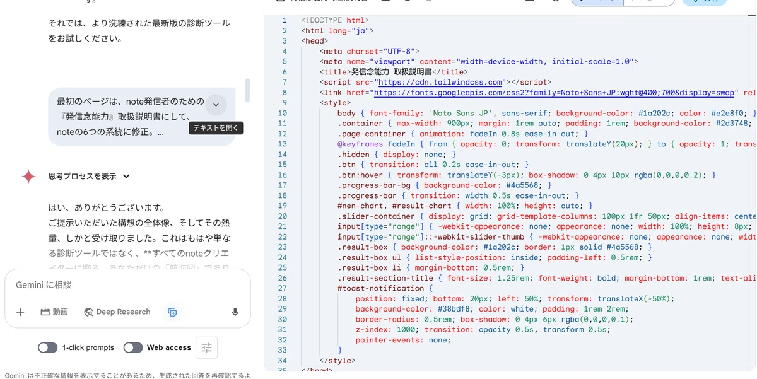Open the sliders settings icon near Web access
The image size is (757, 379).
[x=206, y=347]
